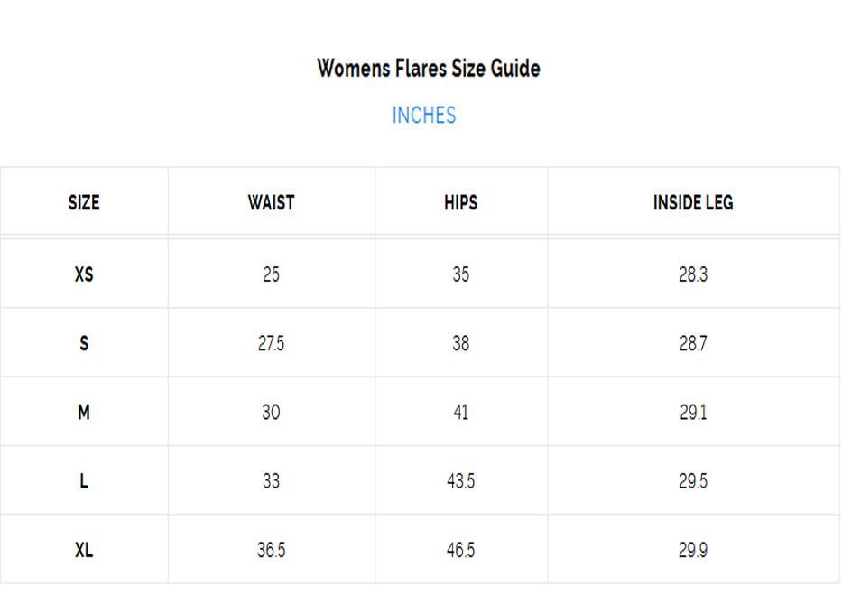
Task: Click the M size row label
Action: click(84, 413)
